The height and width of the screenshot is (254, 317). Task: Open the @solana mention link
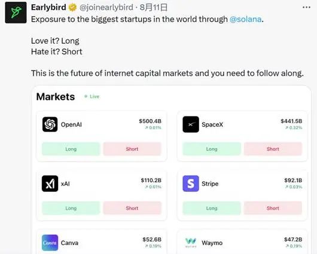(245, 19)
